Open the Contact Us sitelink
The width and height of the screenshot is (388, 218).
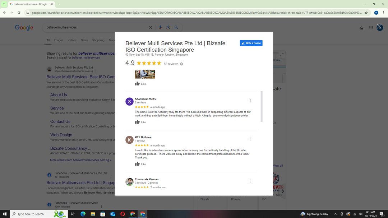[x=60, y=121]
